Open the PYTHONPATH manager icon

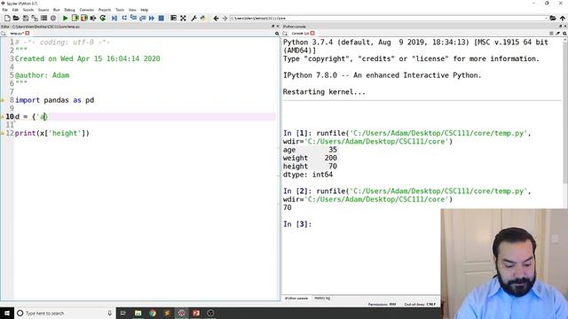[203, 18]
